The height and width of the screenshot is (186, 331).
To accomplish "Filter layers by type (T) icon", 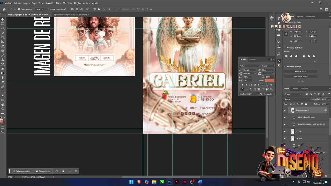I will click(x=315, y=94).
